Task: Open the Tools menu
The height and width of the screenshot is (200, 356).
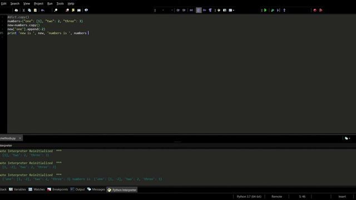Action: [x=60, y=4]
